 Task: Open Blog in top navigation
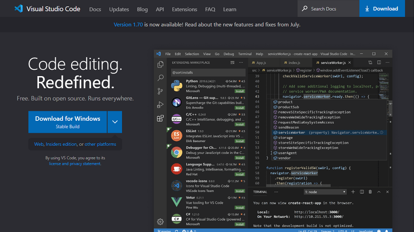(142, 9)
